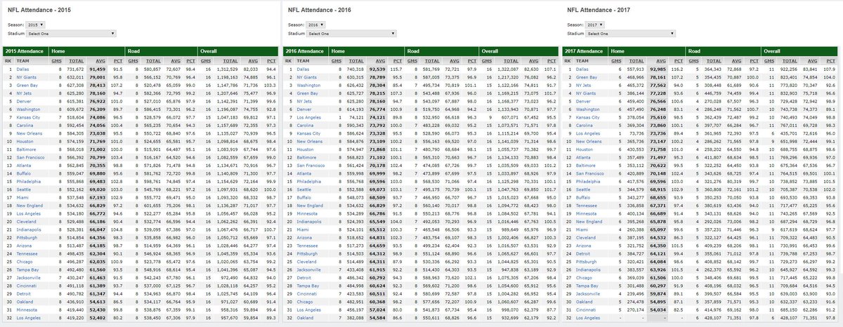Viewport: 843px width, 327px height.
Task: Sort 2015 table by Home TOTAL column
Action: pyautogui.click(x=75, y=61)
